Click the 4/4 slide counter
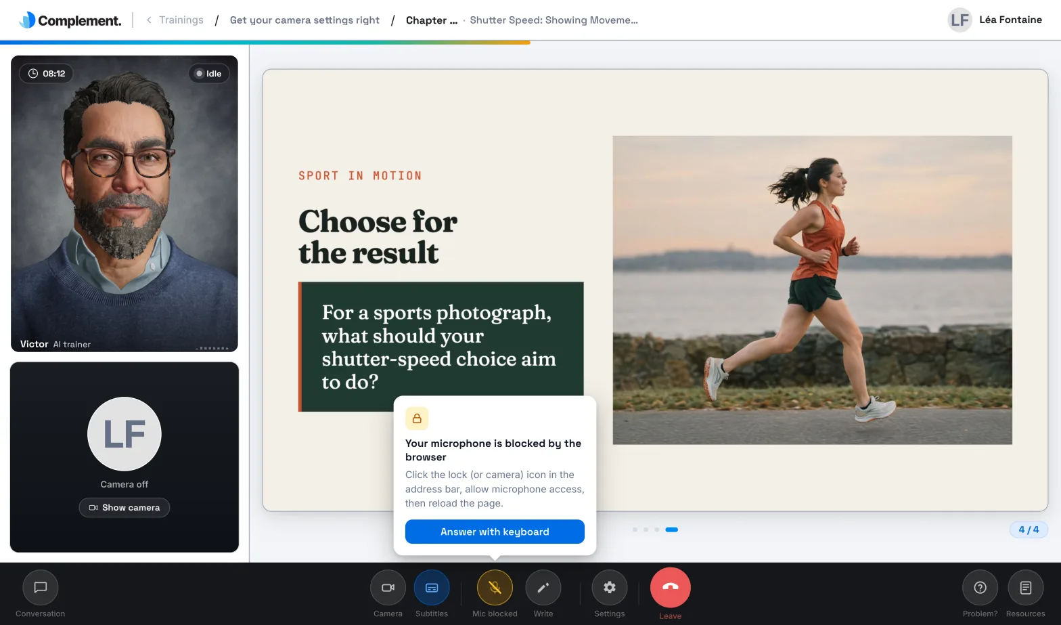 [x=1029, y=530]
